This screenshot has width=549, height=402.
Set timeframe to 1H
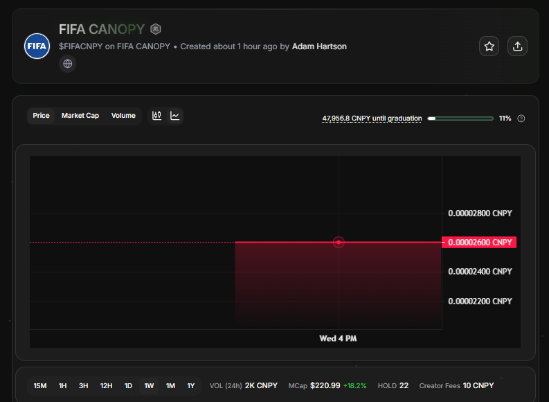point(63,386)
